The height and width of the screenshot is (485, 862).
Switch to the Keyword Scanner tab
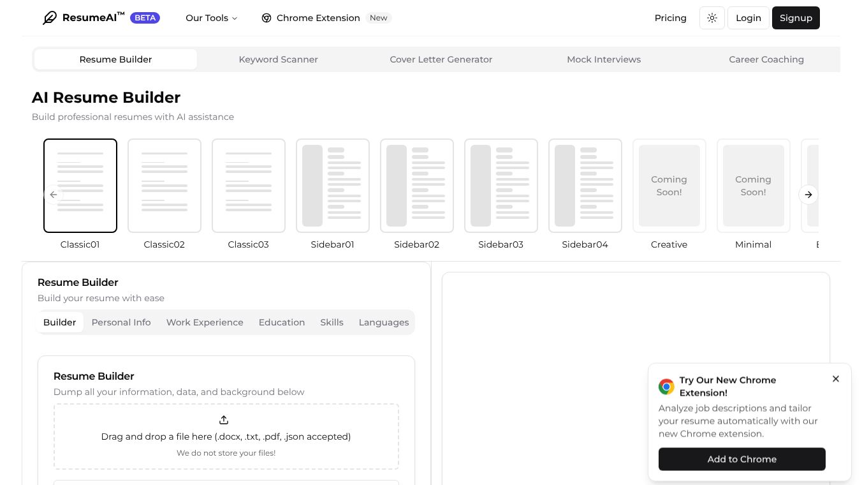coord(279,59)
